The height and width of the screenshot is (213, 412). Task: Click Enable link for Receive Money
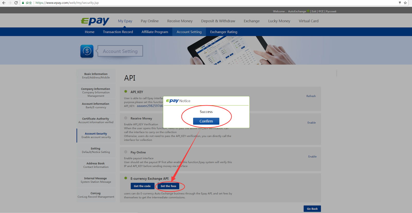[x=312, y=123]
